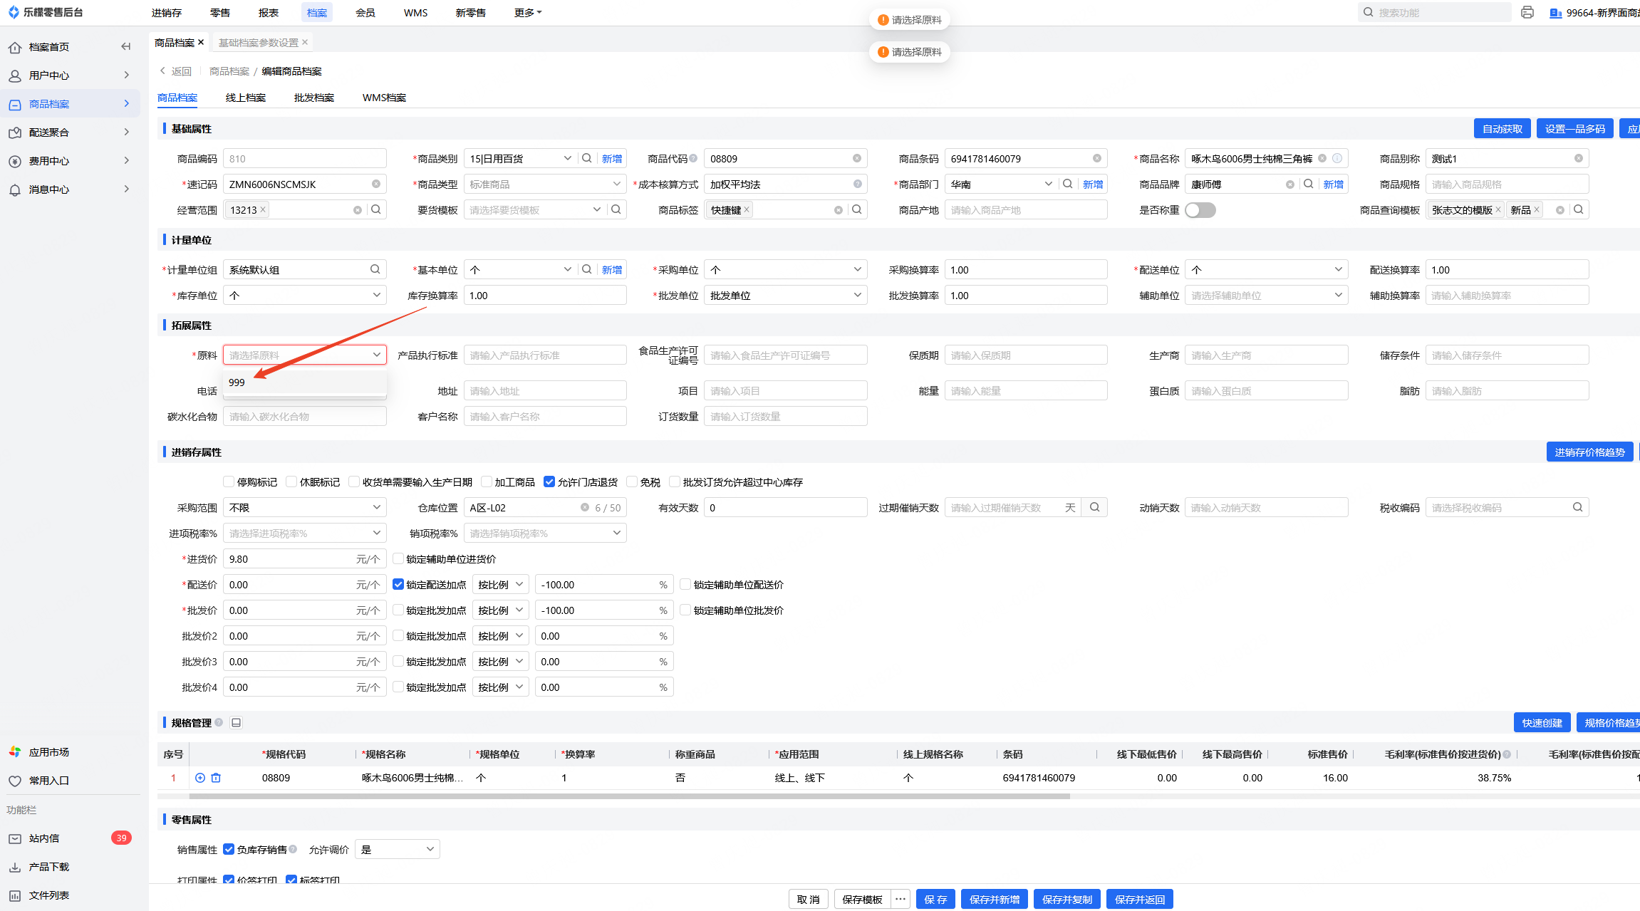Click the printer icon in top bar
1640x911 pixels.
coord(1527,12)
